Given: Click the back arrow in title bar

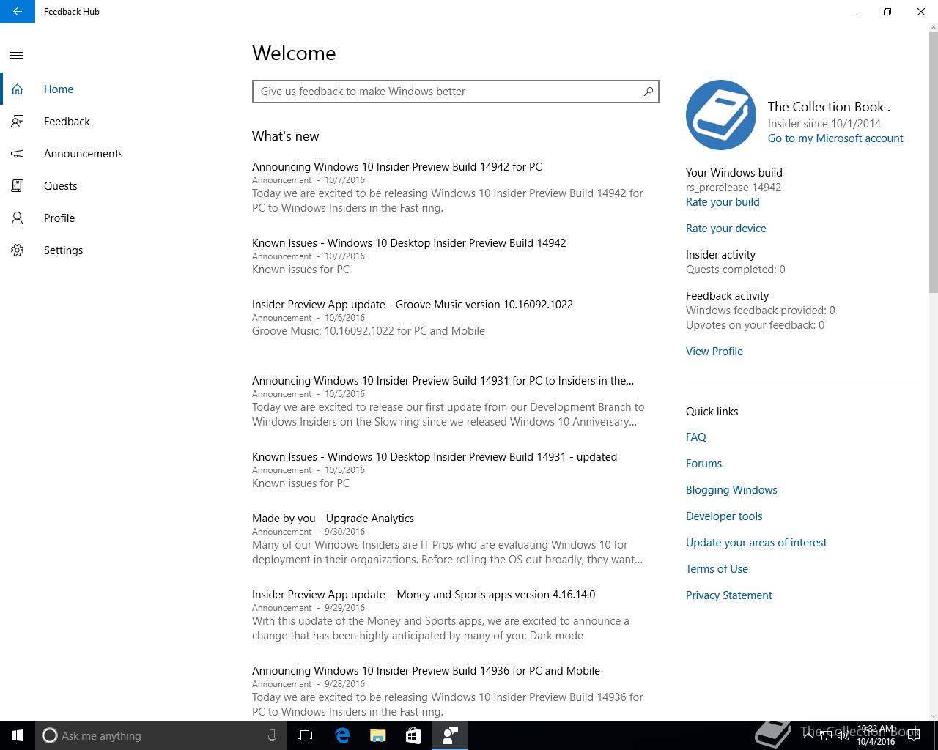Looking at the screenshot, I should pos(18,12).
